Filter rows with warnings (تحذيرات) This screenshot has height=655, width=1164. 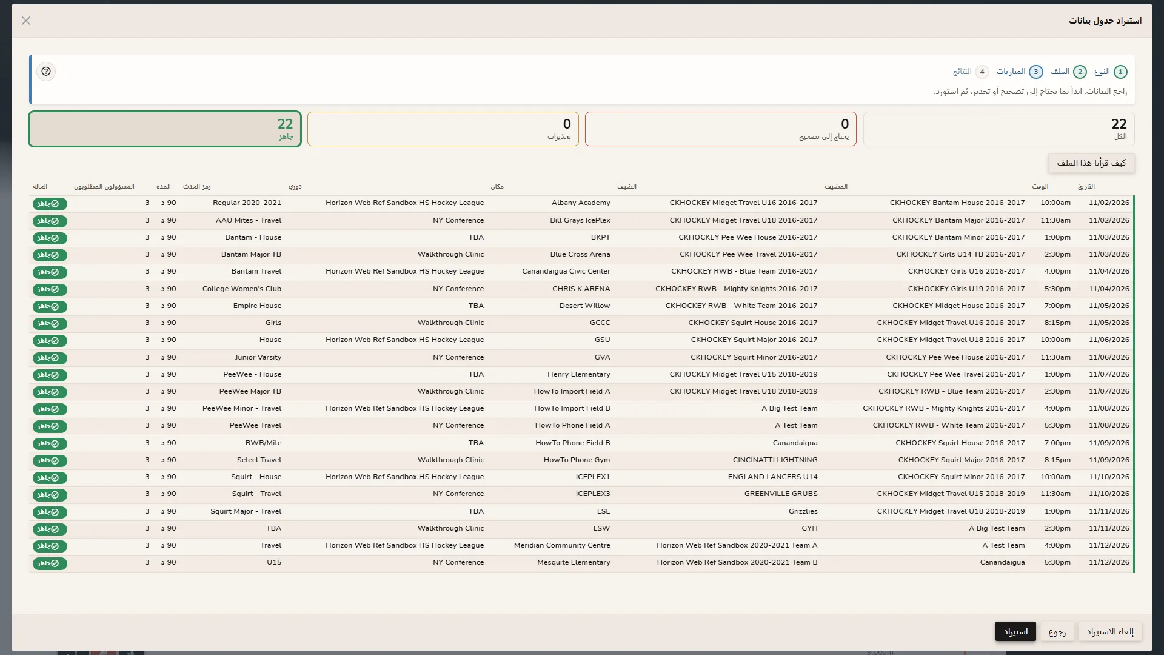tap(443, 129)
